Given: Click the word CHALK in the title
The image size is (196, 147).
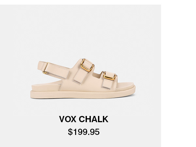Looking at the screenshot, I should (x=93, y=119).
